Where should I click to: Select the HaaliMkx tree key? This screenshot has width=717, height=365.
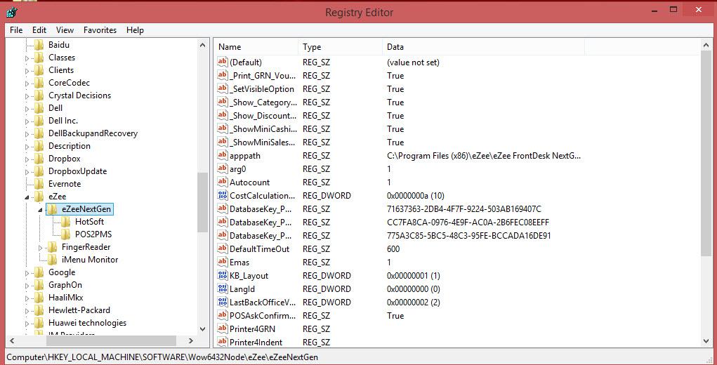click(66, 298)
